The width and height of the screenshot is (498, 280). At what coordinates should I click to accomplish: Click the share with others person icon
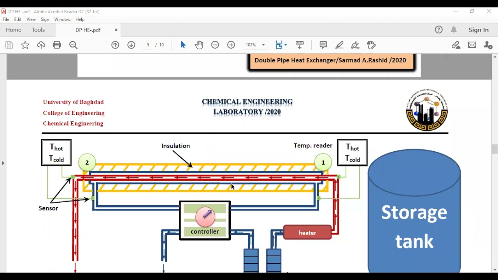coord(488,45)
